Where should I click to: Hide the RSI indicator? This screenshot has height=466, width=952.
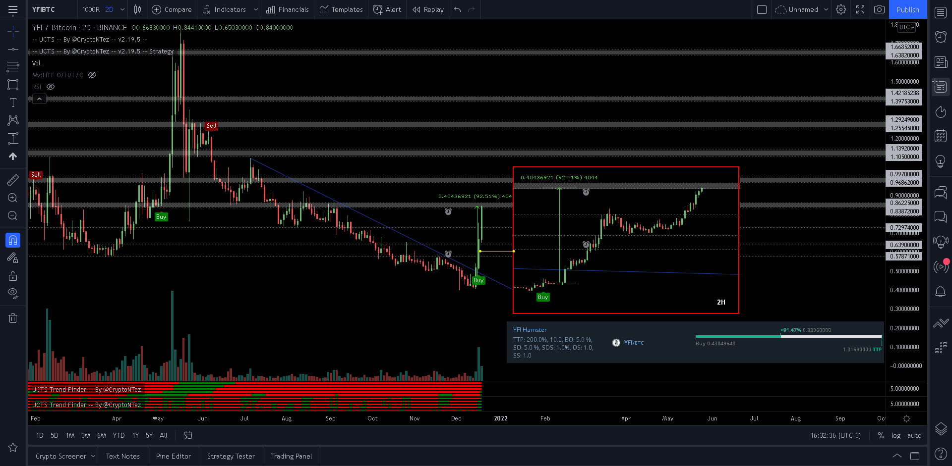(x=51, y=87)
